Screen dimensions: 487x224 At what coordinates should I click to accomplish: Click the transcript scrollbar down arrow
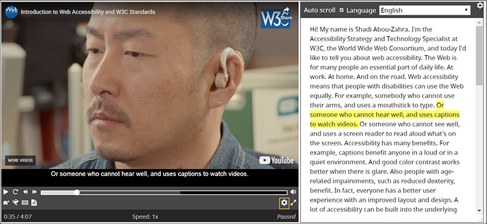tap(479, 211)
